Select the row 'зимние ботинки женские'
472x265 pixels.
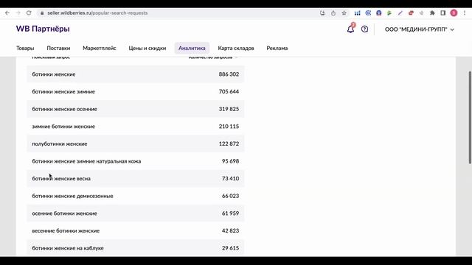136,127
